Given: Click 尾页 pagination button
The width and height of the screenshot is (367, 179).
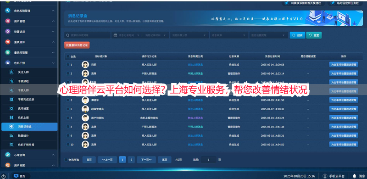Looking at the screenshot, I should click(x=165, y=160).
